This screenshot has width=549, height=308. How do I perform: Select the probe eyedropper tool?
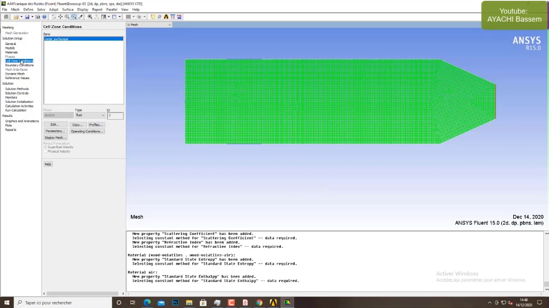(x=80, y=17)
